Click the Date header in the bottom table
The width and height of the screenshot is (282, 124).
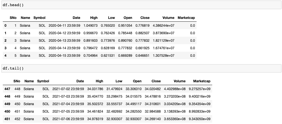tap(80, 81)
